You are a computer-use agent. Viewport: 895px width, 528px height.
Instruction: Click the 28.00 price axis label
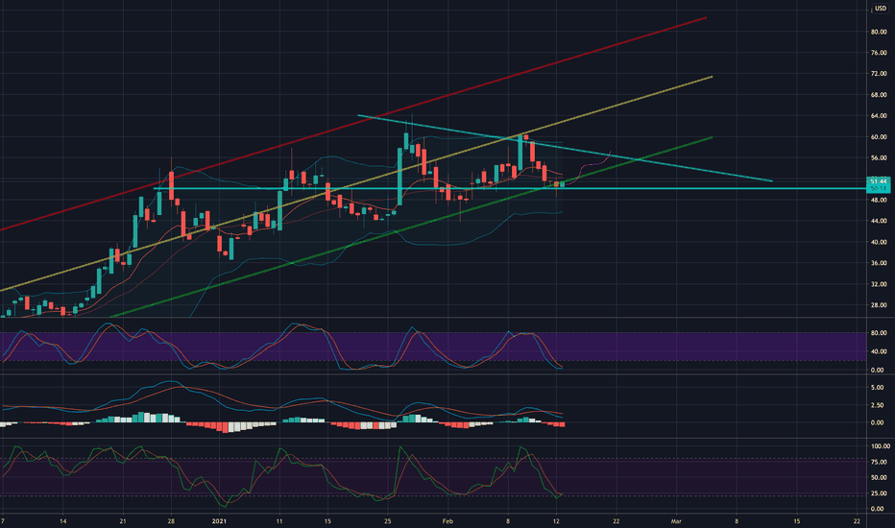(879, 305)
